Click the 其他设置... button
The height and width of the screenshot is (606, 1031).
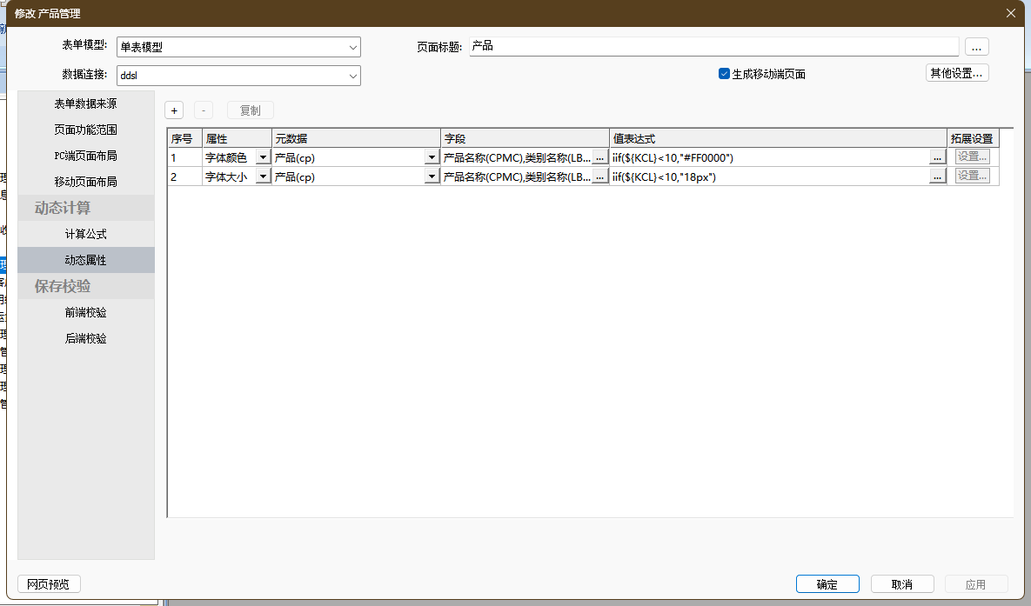[x=956, y=73]
